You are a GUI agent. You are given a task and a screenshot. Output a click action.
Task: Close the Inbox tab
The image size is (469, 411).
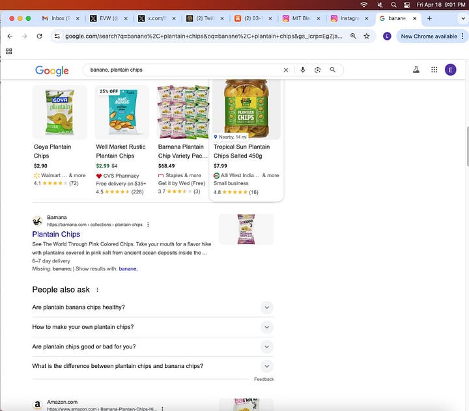pos(78,18)
